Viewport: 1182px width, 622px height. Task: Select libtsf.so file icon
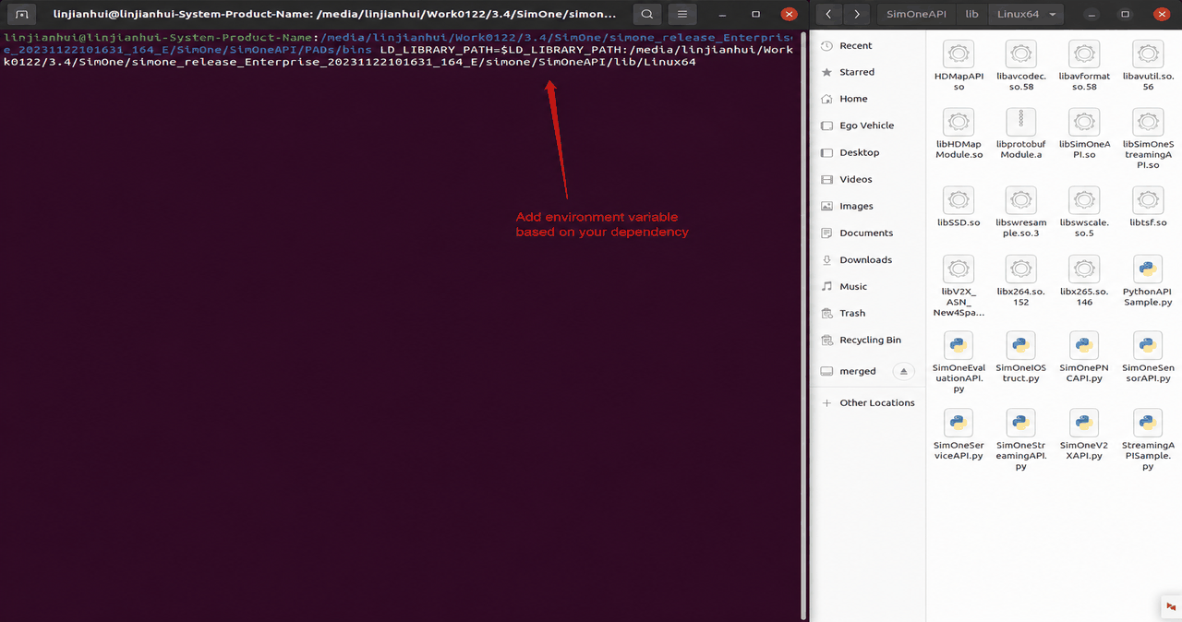pos(1148,201)
